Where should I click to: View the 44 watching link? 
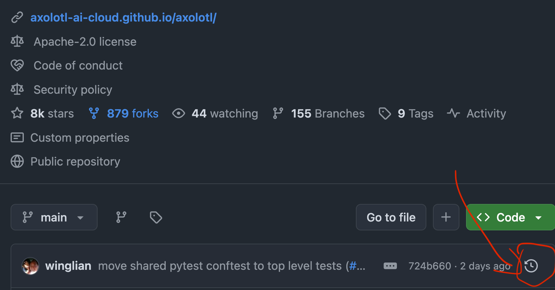coord(225,114)
